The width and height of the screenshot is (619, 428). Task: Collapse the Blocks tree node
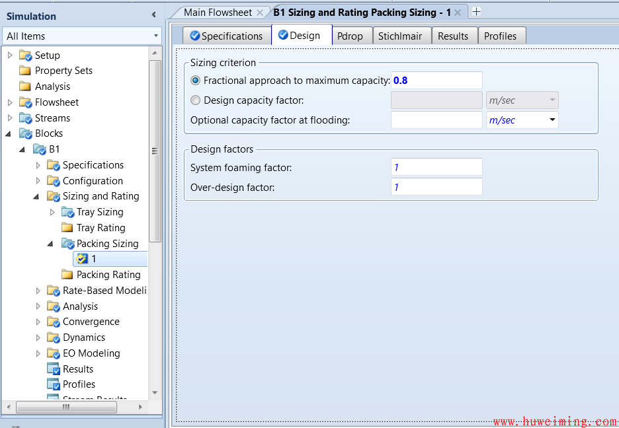click(9, 133)
